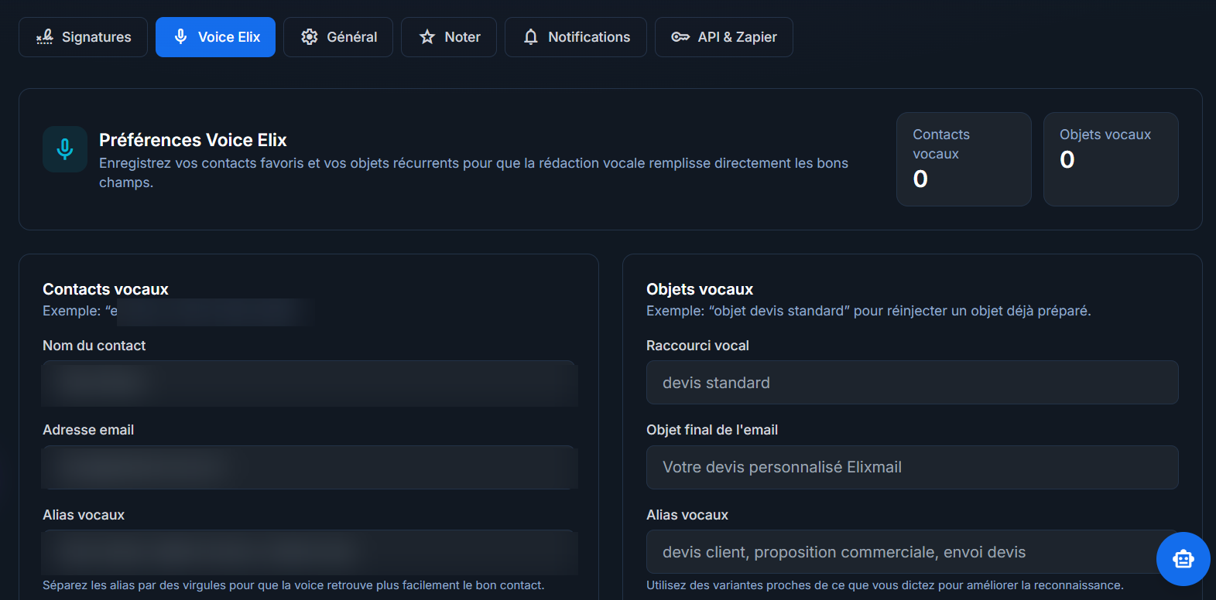Click the Objets vocaux counter card
1216x600 pixels.
click(1111, 159)
